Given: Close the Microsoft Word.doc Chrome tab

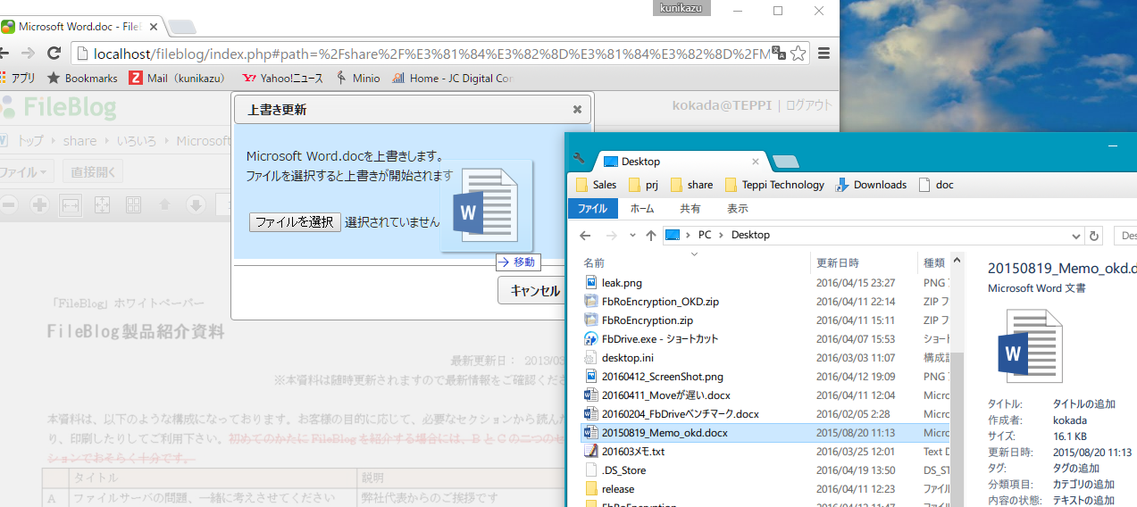Looking at the screenshot, I should [x=152, y=27].
